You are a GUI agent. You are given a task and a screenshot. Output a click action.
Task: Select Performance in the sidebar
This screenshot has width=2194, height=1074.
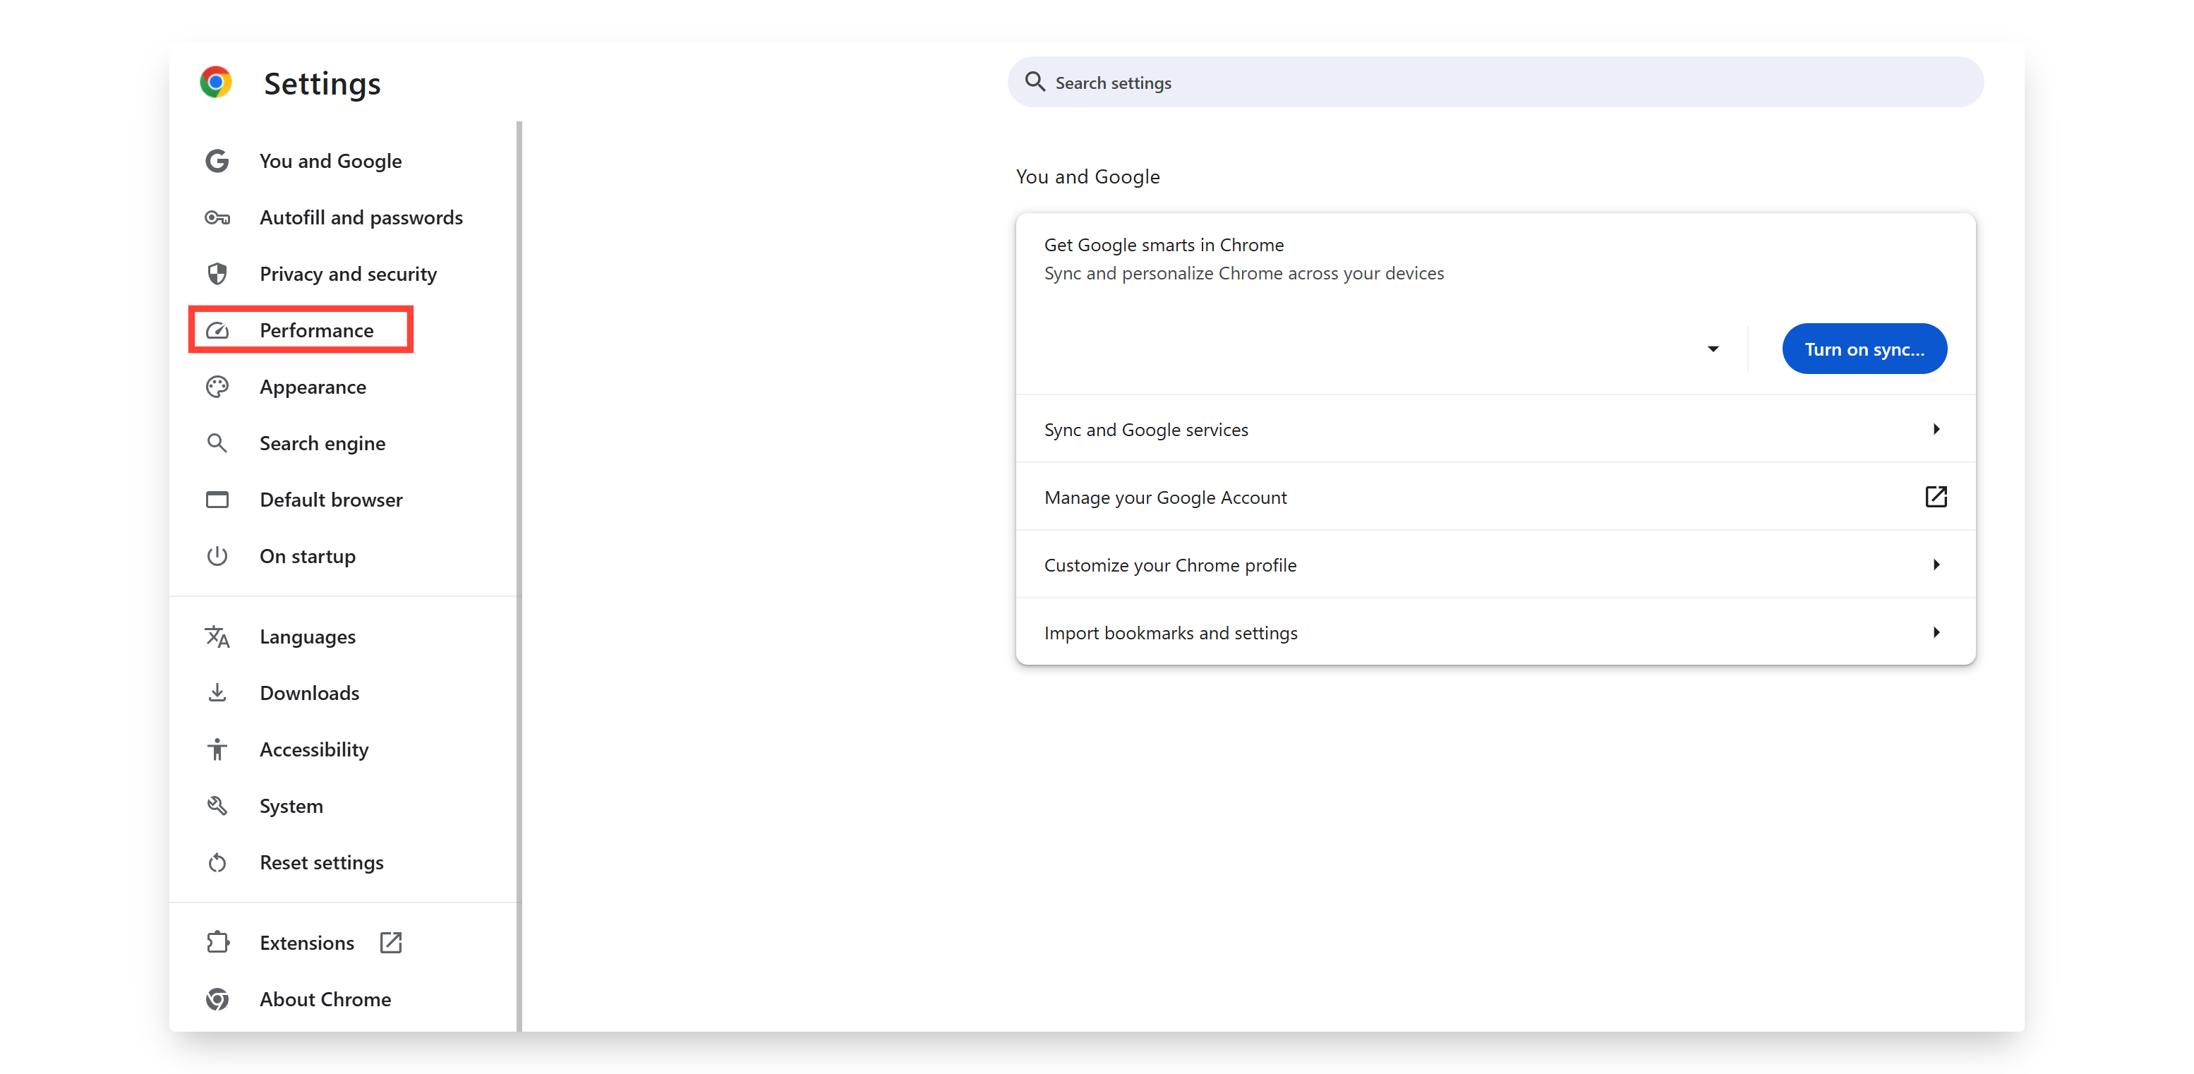[316, 330]
